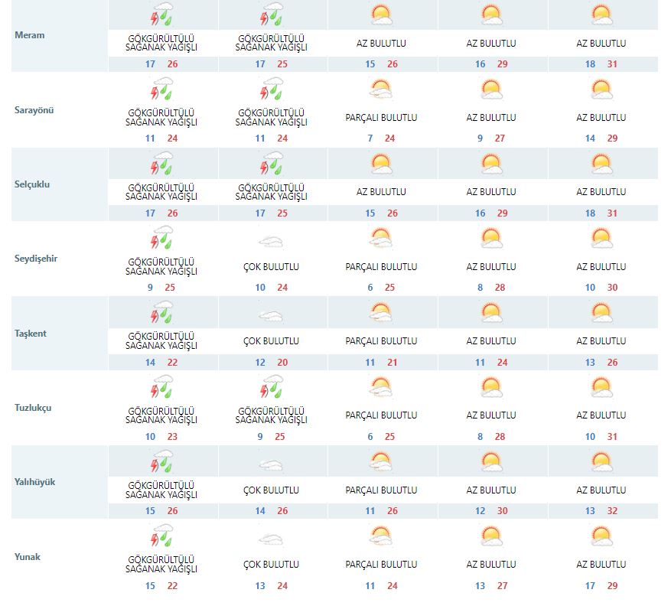Click ÇOK BULUTLU label in Seydişehir row
The height and width of the screenshot is (609, 671).
tap(272, 267)
